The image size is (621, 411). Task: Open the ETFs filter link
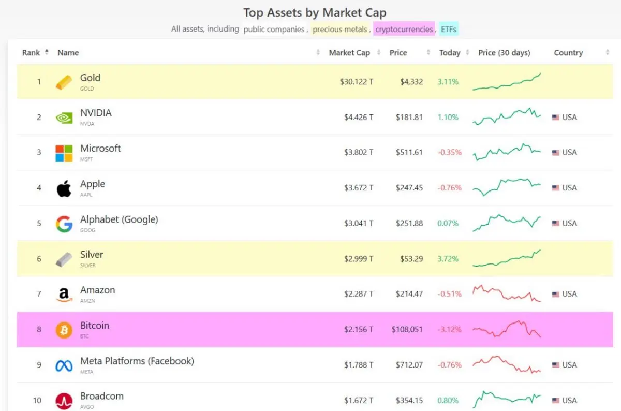449,29
